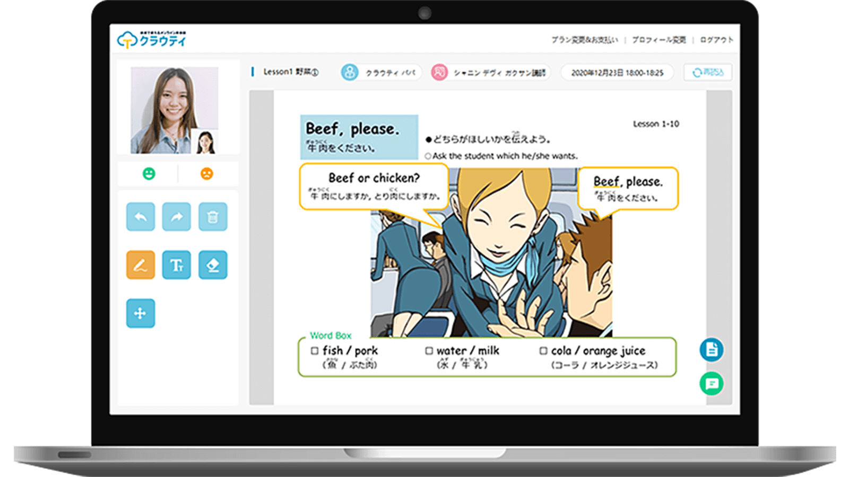
Task: Check the water / milk checkbox
Action: click(x=429, y=351)
